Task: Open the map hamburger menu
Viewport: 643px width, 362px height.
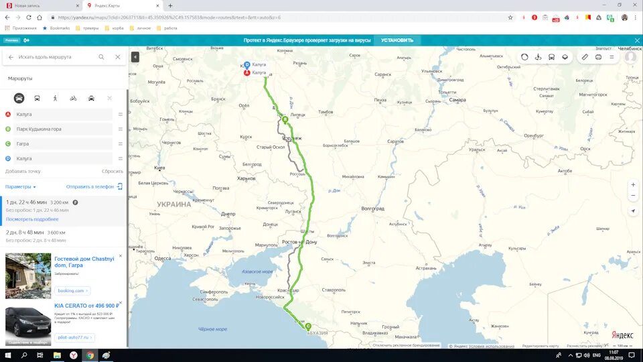Action: (612, 57)
